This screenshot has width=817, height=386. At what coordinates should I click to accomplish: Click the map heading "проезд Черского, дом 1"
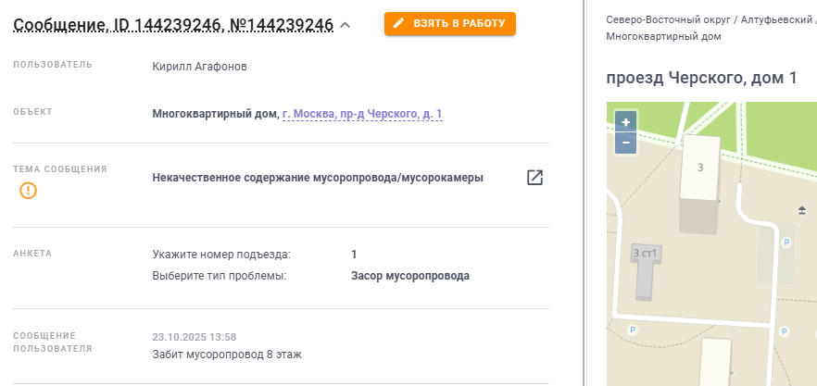coord(701,78)
